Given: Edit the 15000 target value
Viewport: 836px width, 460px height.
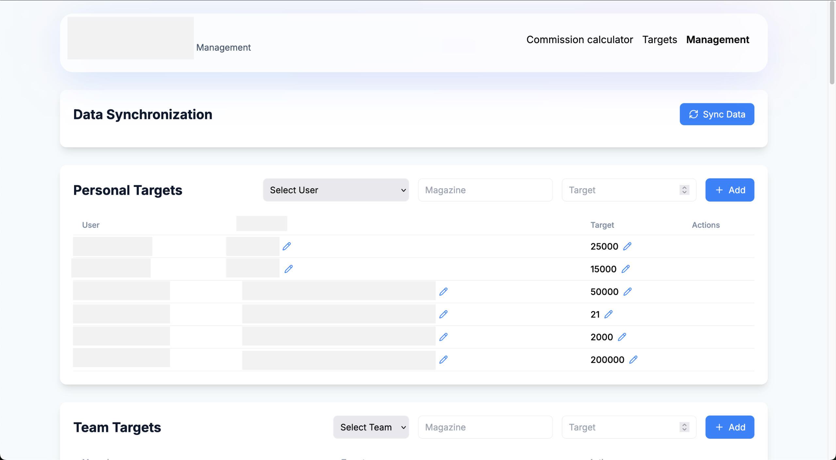Looking at the screenshot, I should 625,269.
